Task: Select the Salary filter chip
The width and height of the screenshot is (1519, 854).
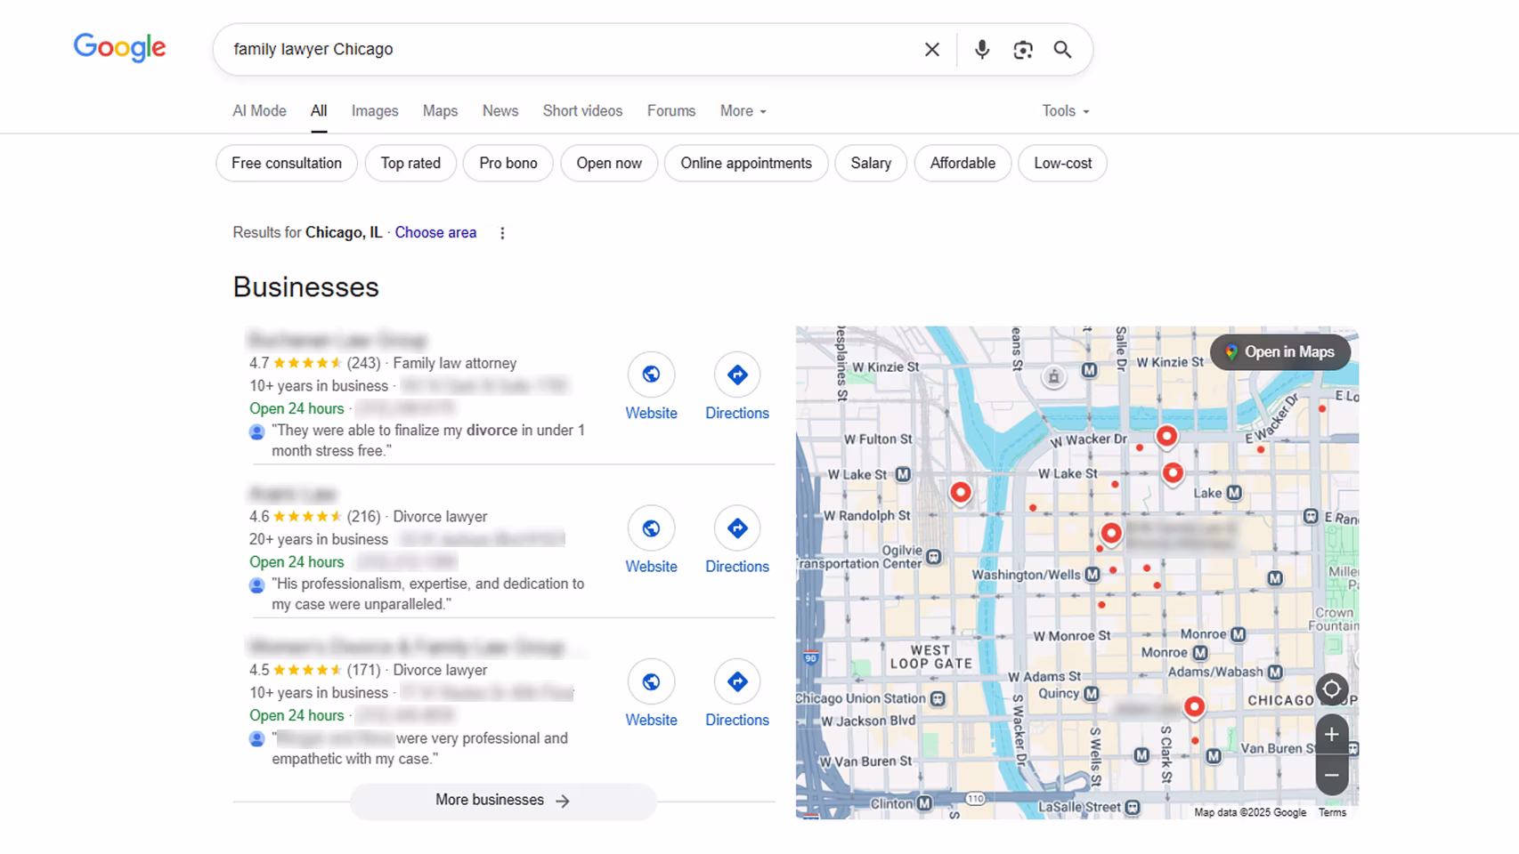Action: [x=871, y=163]
